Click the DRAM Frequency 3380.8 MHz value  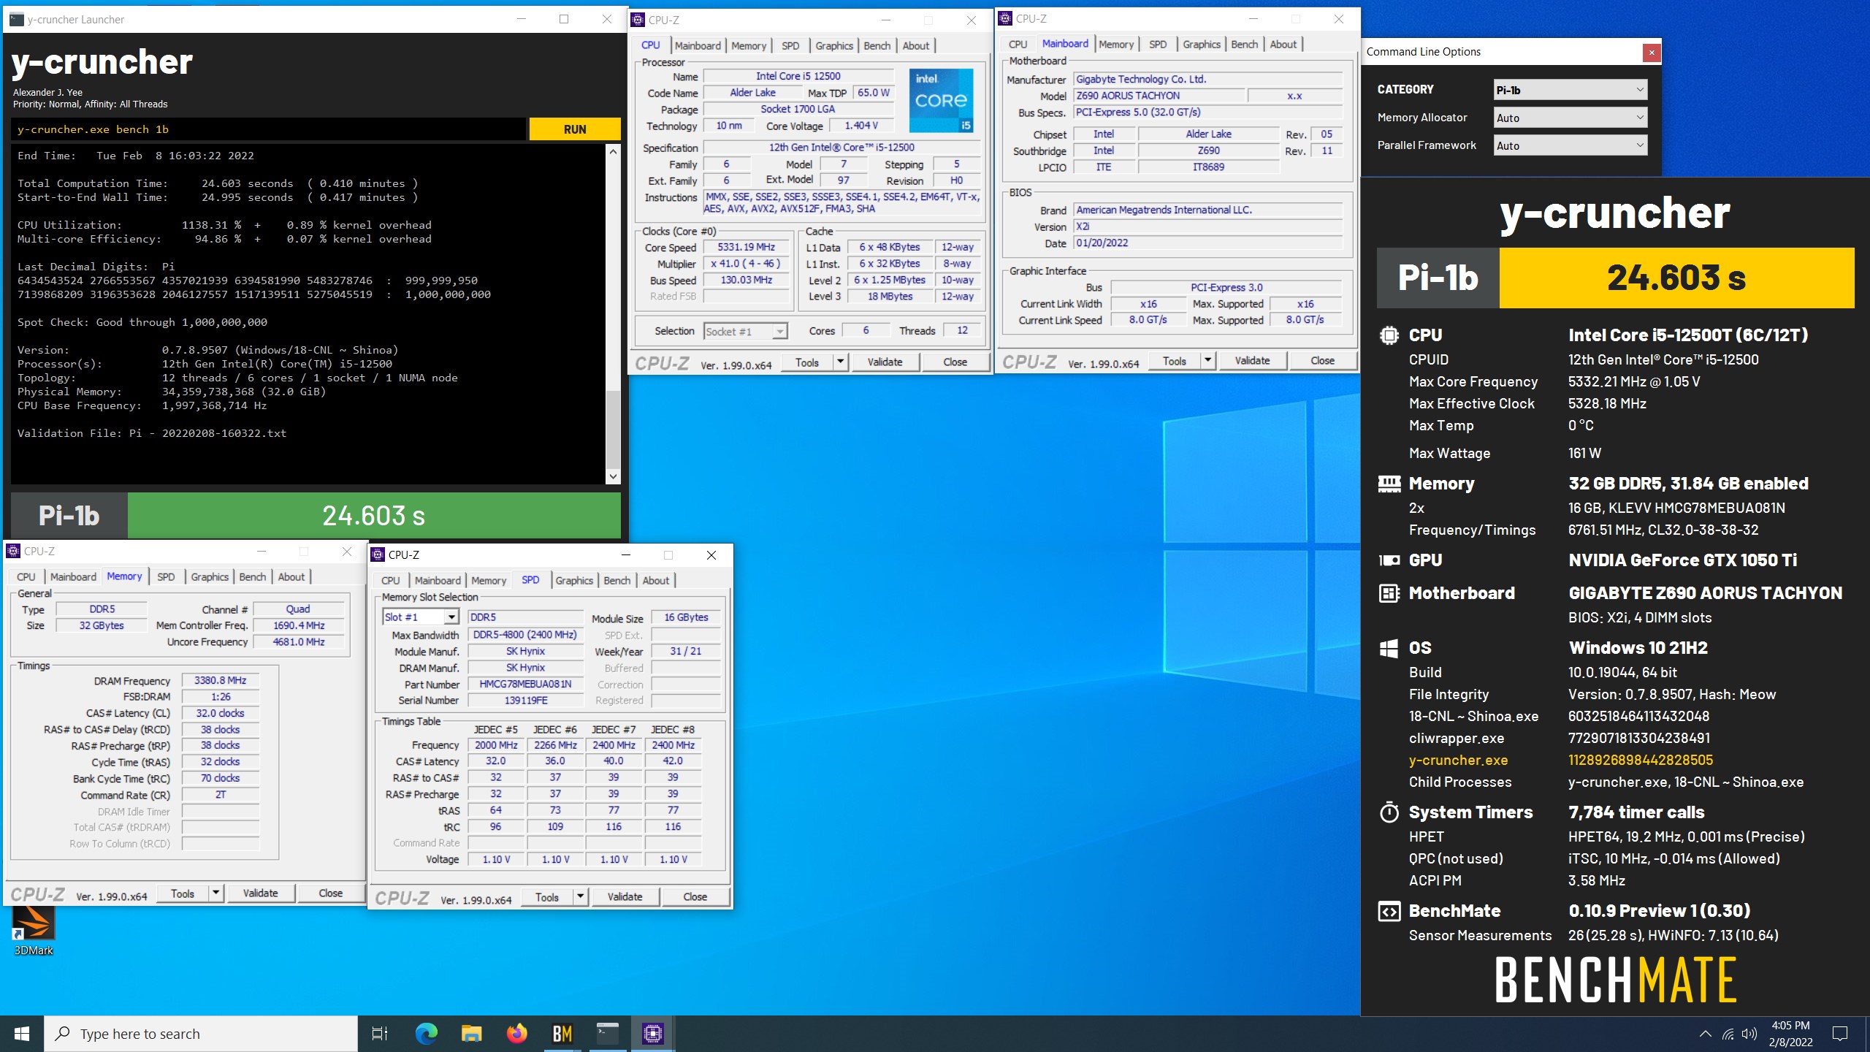[x=221, y=680]
